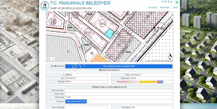Click the Pafta value M22D02B2C
The width and height of the screenshot is (217, 109).
136,75
